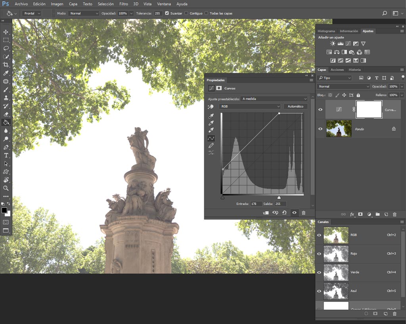Click the Salida value field
The width and height of the screenshot is (406, 324).
(280, 204)
